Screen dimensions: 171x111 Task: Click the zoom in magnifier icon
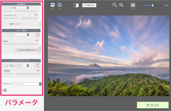click(x=121, y=5)
